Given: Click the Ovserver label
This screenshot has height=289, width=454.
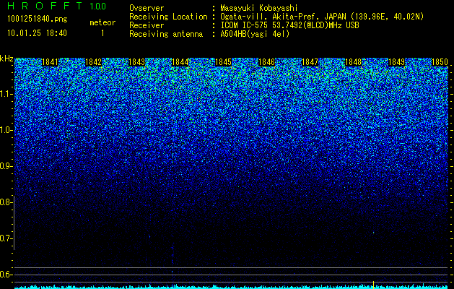Looking at the screenshot, I should pyautogui.click(x=147, y=9).
